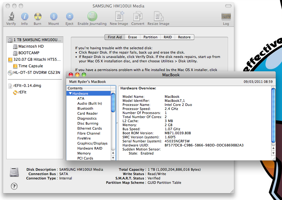Minimize the MacBook window with yellow button
Screen dimensions: 282x200
pyautogui.click(x=77, y=75)
